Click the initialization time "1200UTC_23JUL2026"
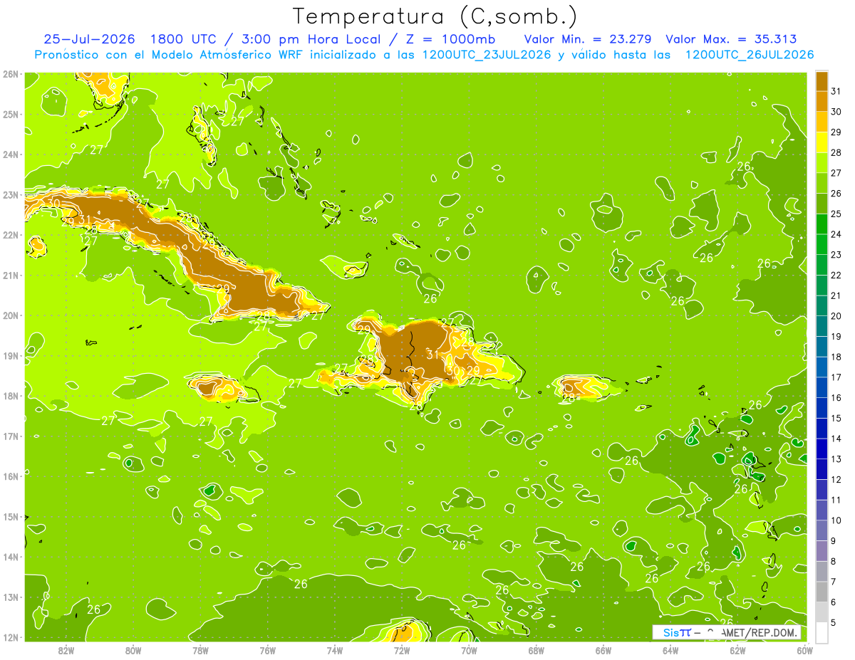855x660 pixels. pyautogui.click(x=487, y=55)
